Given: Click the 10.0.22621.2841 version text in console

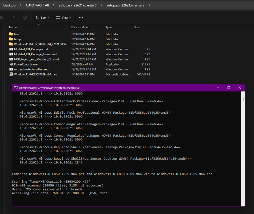Looking at the screenshot, I should coord(68,163).
